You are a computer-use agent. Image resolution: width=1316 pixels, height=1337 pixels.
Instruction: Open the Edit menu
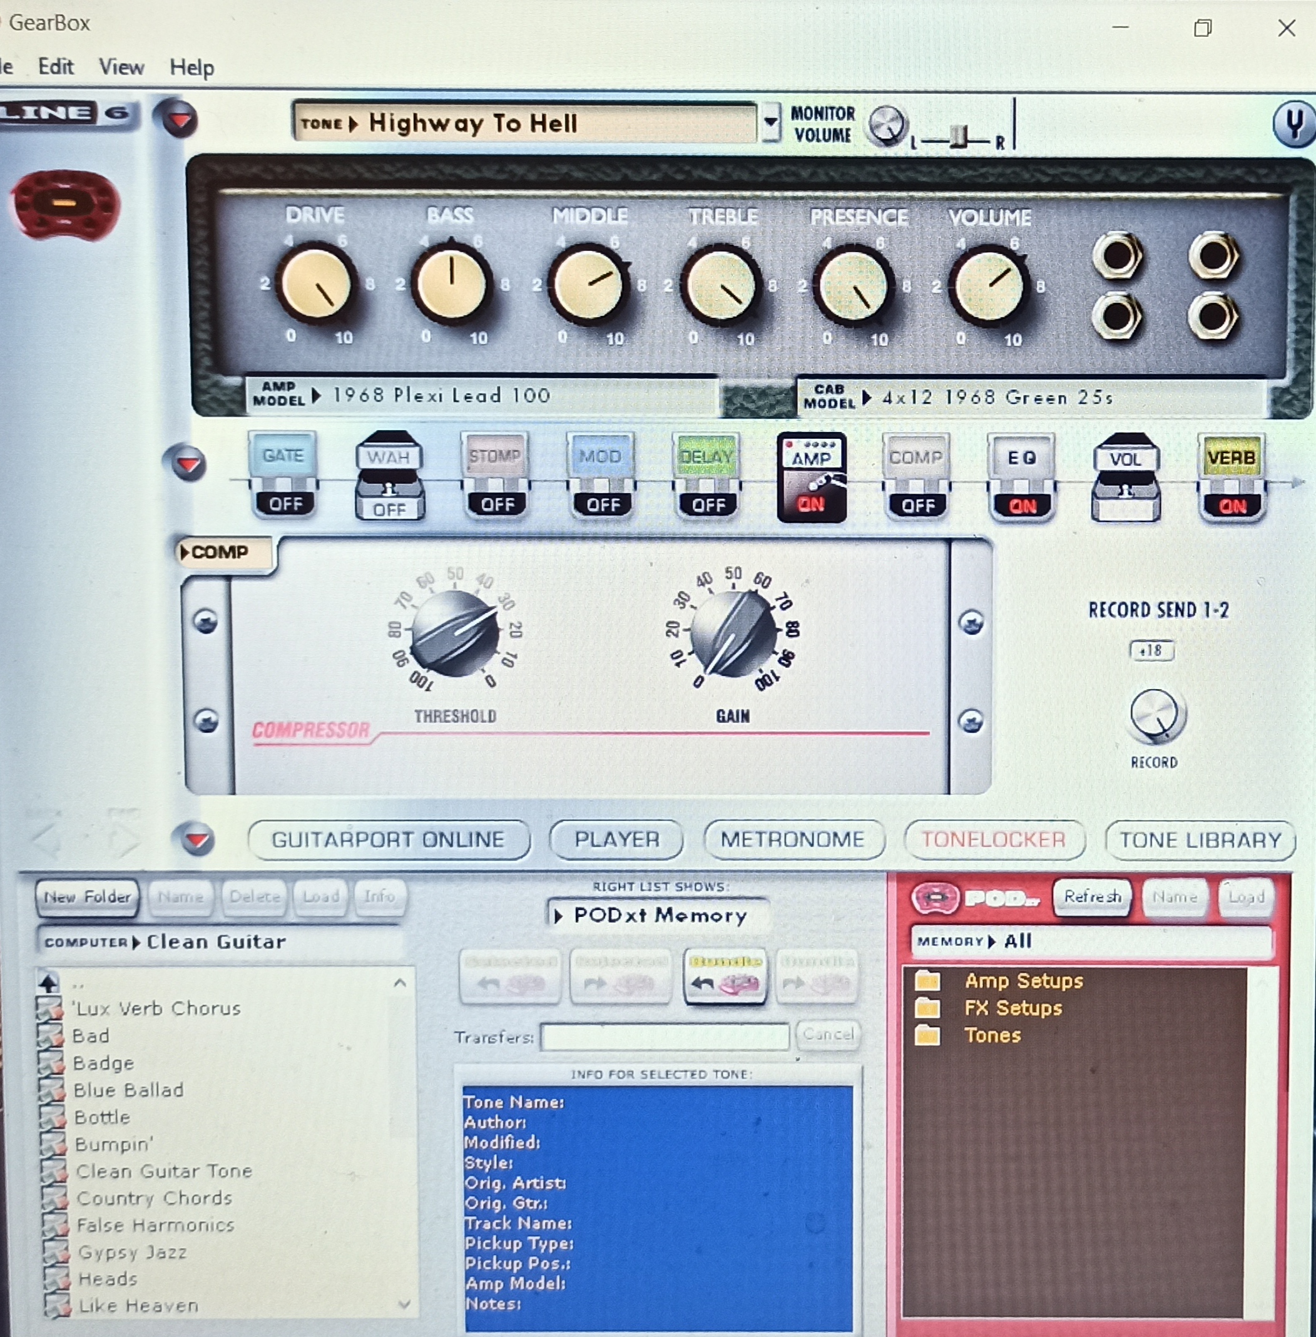tap(55, 66)
